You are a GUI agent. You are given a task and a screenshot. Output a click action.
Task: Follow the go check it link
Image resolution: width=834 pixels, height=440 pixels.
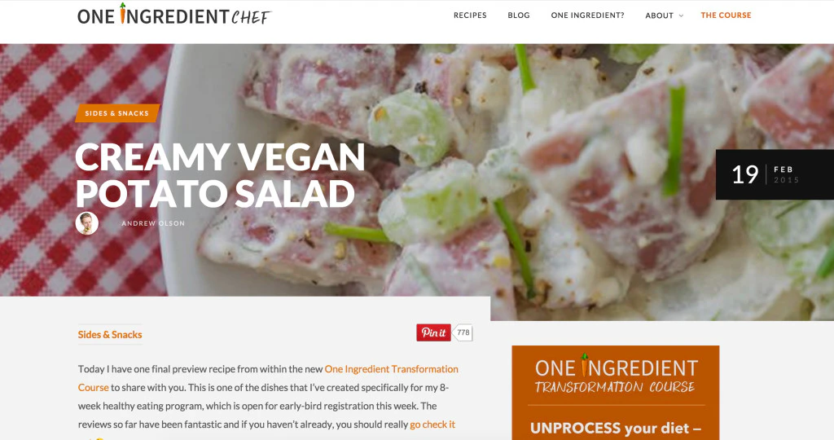pyautogui.click(x=432, y=425)
